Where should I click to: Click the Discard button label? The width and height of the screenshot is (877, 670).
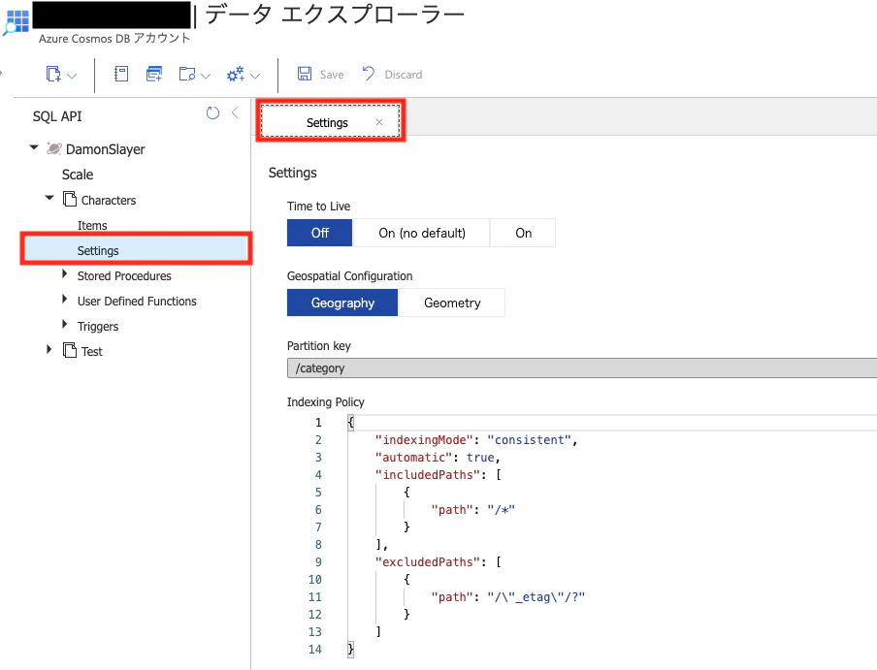[x=404, y=75]
